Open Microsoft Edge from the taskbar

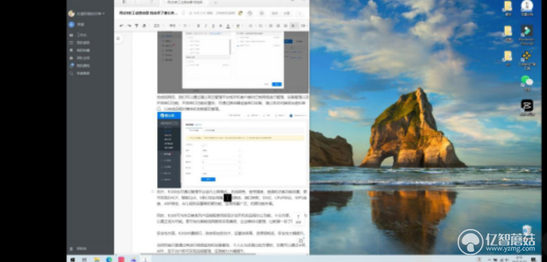click(x=109, y=260)
